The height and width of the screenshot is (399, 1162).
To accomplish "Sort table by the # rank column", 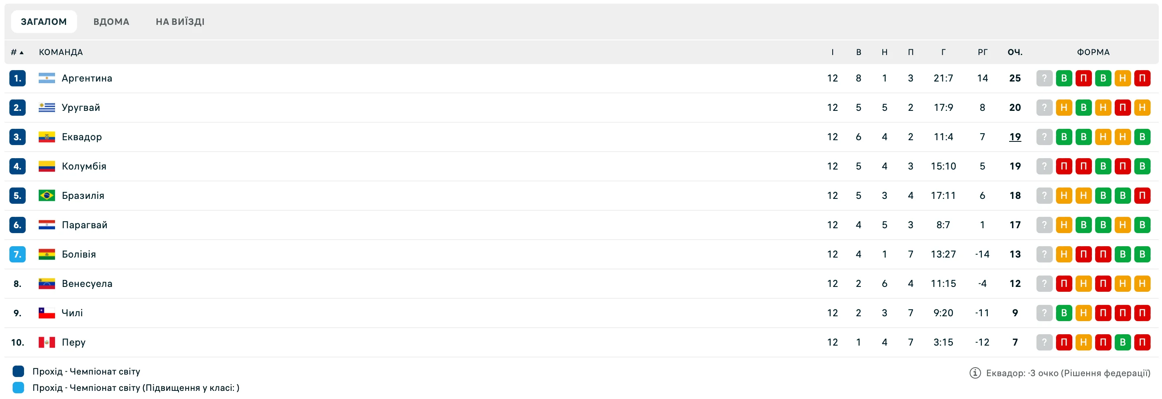I will (17, 52).
